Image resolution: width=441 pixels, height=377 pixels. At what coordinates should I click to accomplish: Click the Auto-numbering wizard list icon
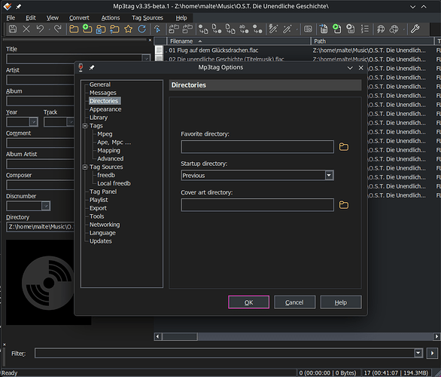coord(365,29)
